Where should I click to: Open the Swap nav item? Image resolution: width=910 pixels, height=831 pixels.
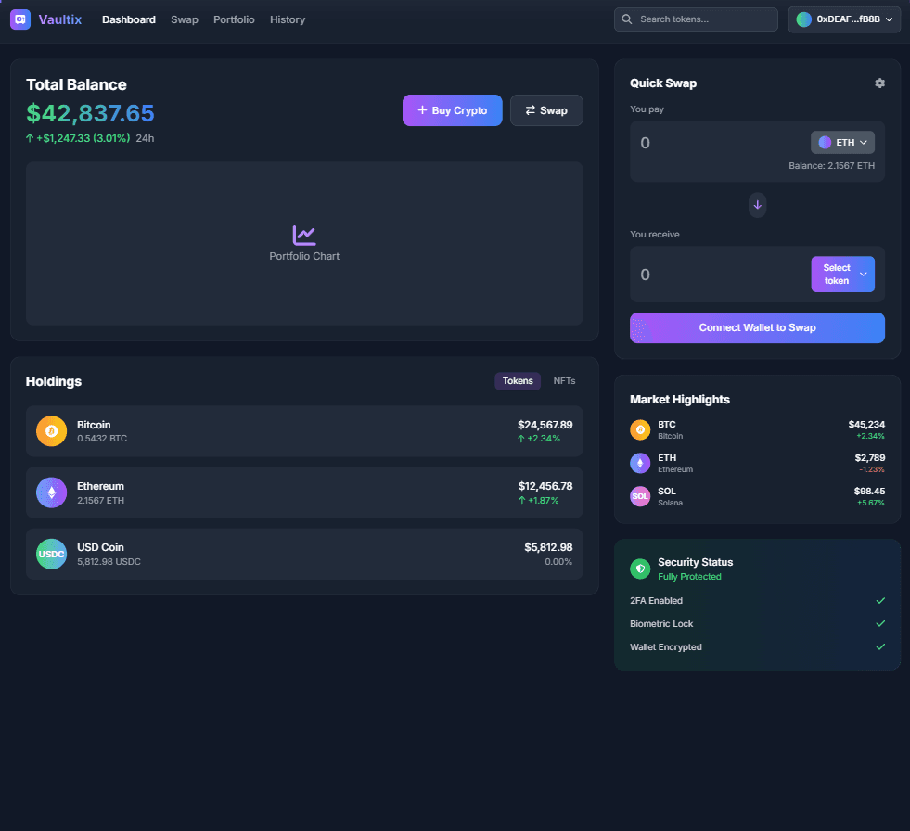pyautogui.click(x=185, y=19)
